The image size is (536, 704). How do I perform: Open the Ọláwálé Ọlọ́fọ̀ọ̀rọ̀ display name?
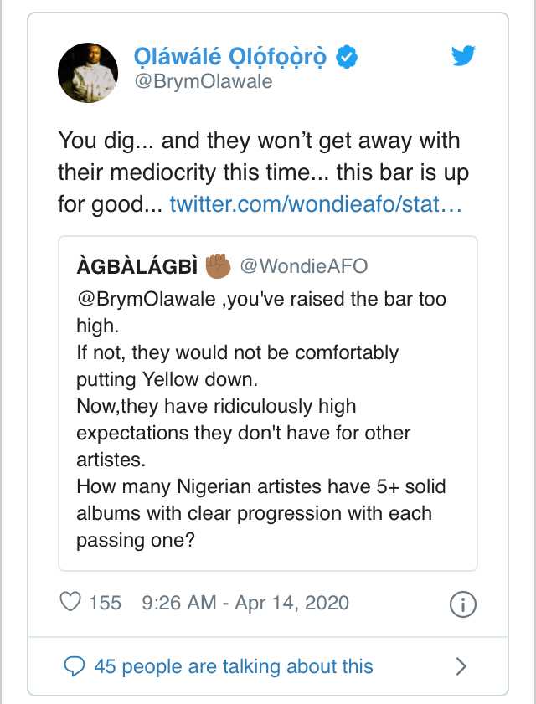pos(234,57)
